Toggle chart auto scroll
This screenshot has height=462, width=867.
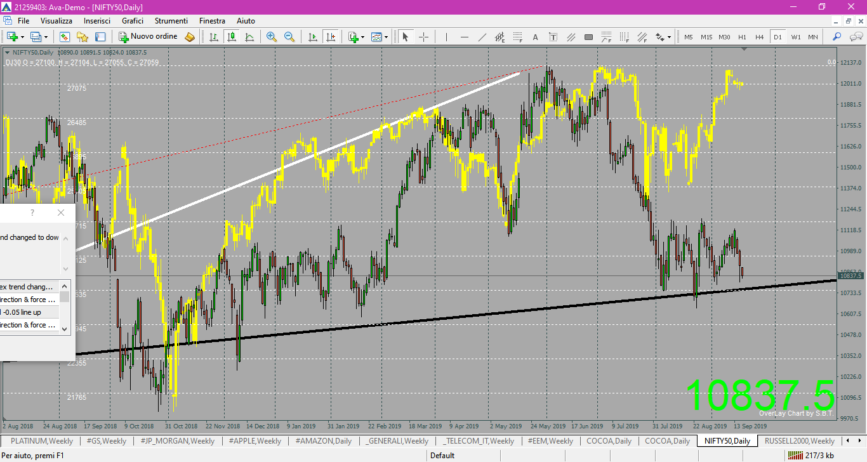312,37
